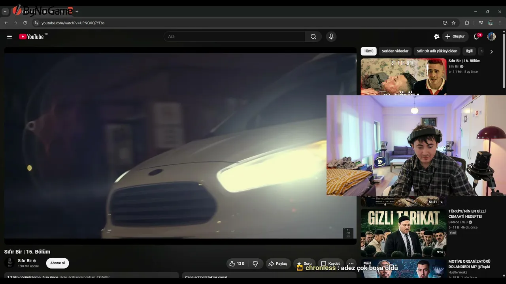Image resolution: width=506 pixels, height=284 pixels.
Task: Select the Seriden videolar chip
Action: click(x=395, y=51)
